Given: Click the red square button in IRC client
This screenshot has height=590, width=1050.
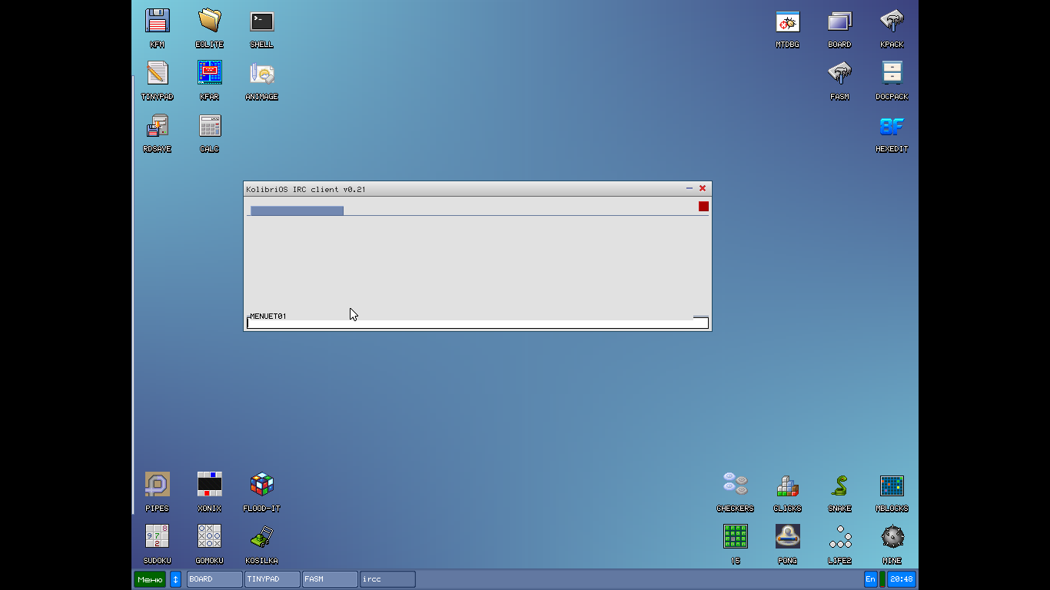Looking at the screenshot, I should point(703,207).
